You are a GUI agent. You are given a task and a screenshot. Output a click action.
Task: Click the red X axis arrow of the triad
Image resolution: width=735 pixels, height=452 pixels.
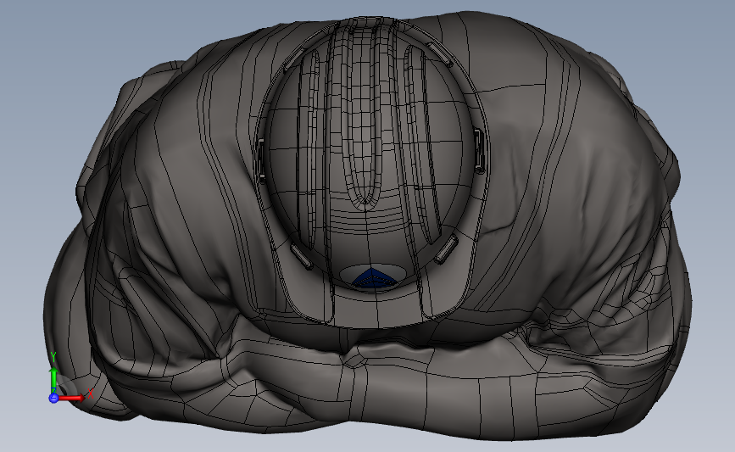click(71, 398)
